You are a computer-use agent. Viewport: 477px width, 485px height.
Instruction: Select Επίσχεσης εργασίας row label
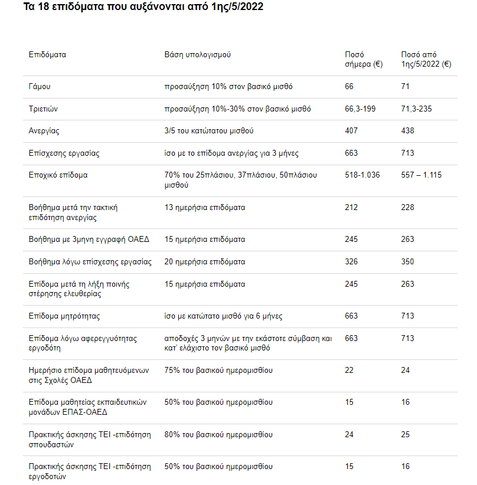pyautogui.click(x=64, y=153)
